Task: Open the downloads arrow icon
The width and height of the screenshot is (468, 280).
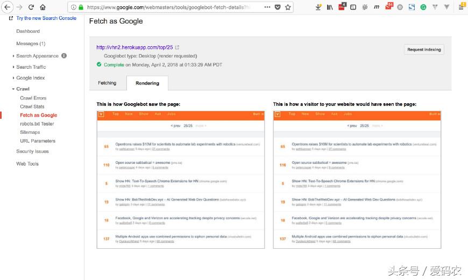Action: click(x=318, y=7)
